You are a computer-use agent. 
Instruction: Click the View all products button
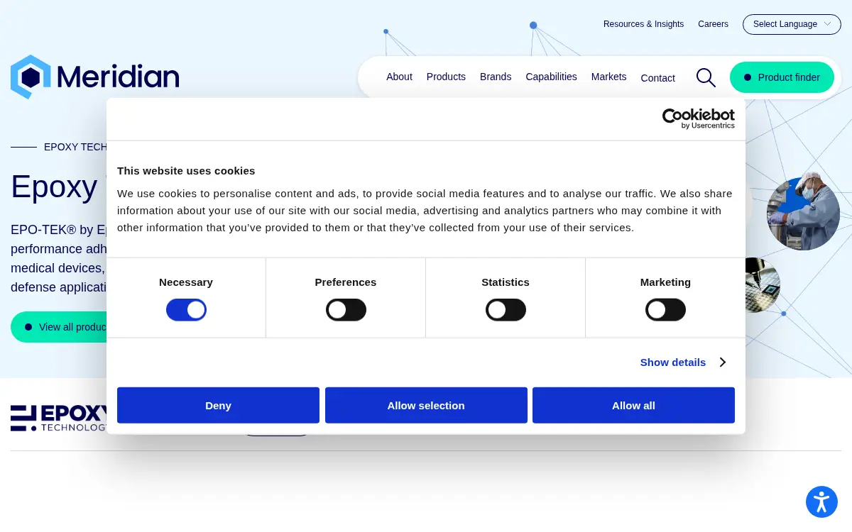point(59,327)
